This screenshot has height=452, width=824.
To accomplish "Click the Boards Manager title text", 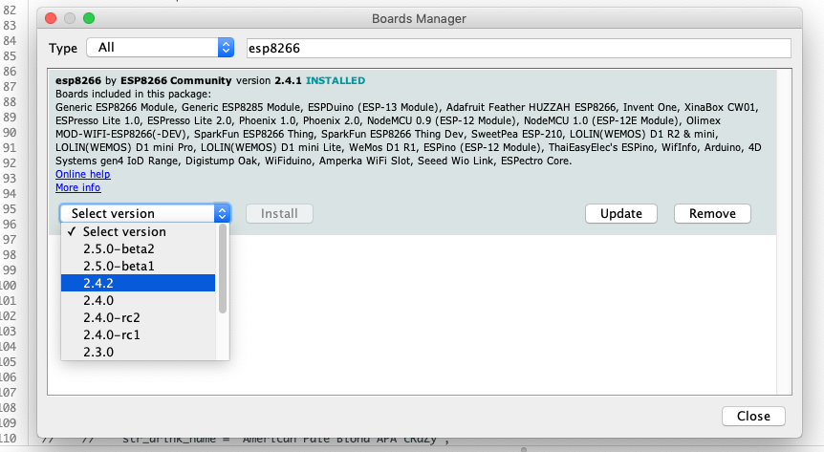I will tap(419, 18).
